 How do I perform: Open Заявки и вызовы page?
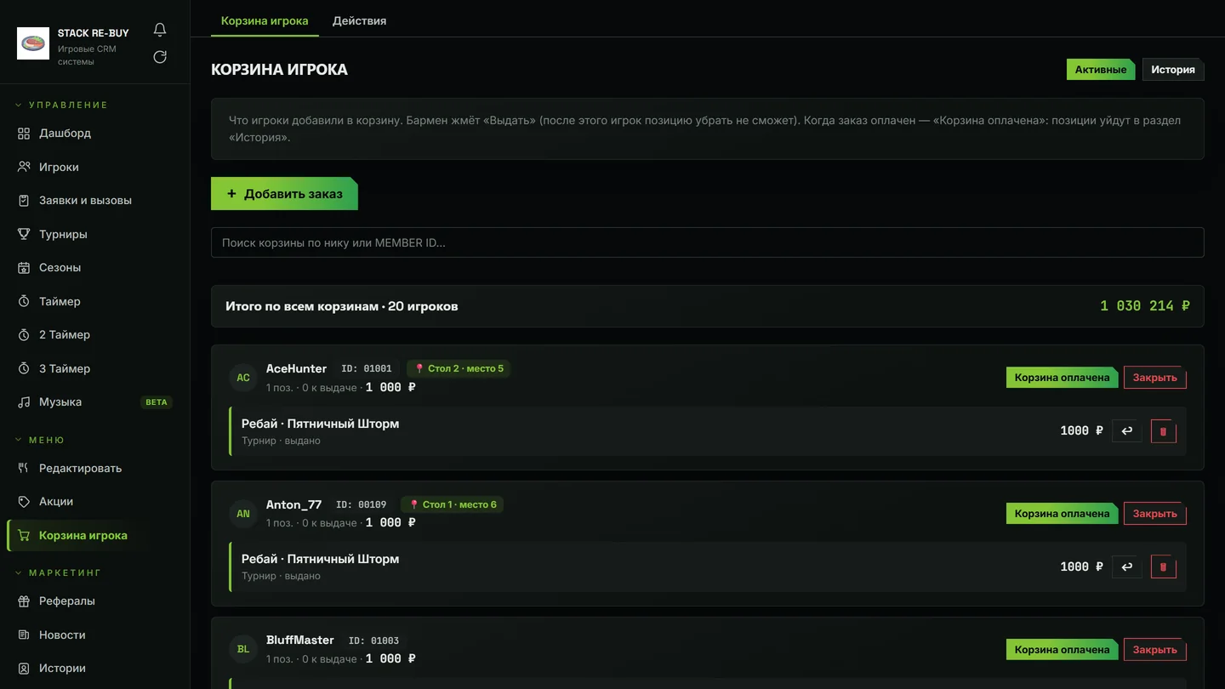tap(94, 201)
